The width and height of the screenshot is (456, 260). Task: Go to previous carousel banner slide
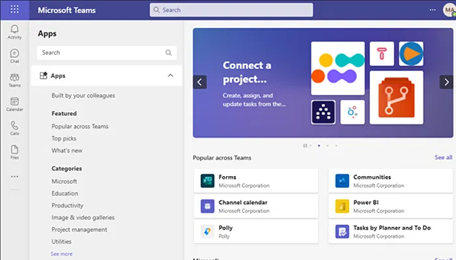pos(200,82)
